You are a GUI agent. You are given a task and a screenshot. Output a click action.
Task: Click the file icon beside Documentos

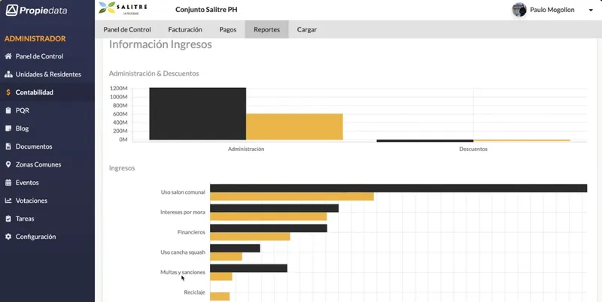click(x=8, y=146)
